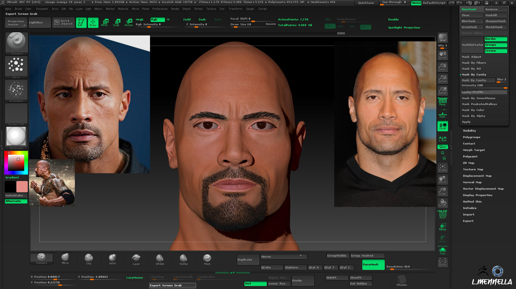Open the SkinShade4 material selector

16,138
